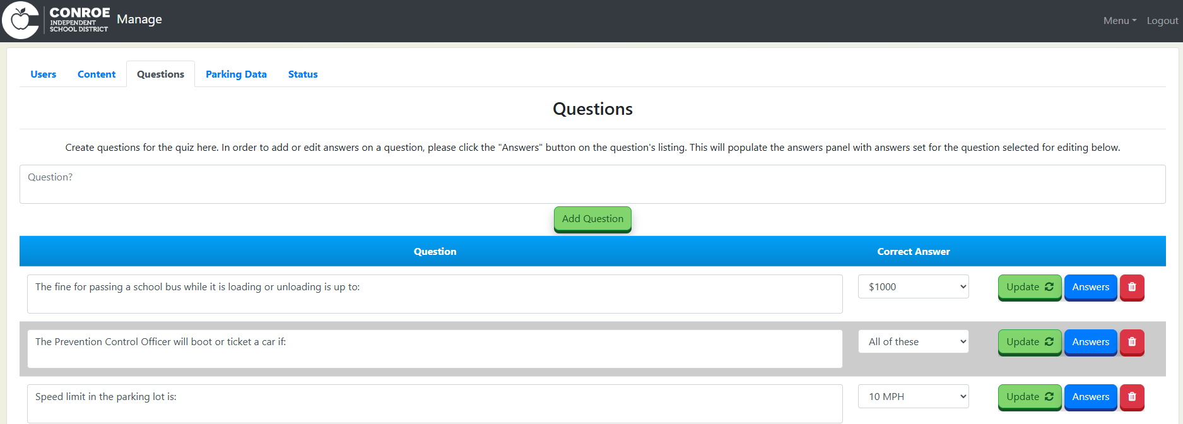The width and height of the screenshot is (1183, 424).
Task: Click the refresh icon on first Update button
Action: (x=1049, y=287)
